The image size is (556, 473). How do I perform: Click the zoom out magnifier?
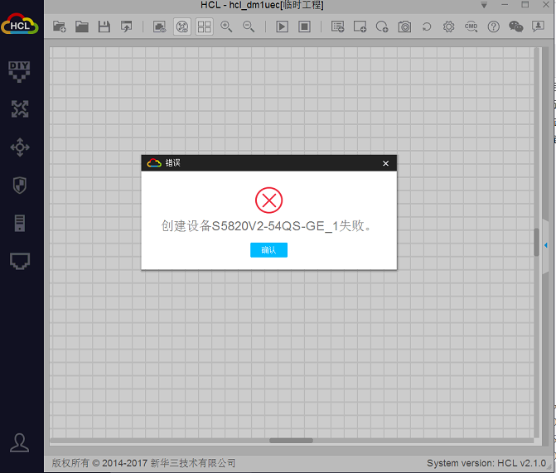tap(249, 27)
